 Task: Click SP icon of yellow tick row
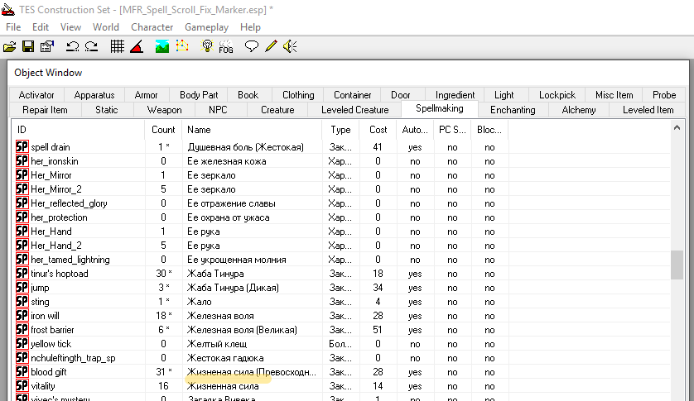click(x=22, y=344)
